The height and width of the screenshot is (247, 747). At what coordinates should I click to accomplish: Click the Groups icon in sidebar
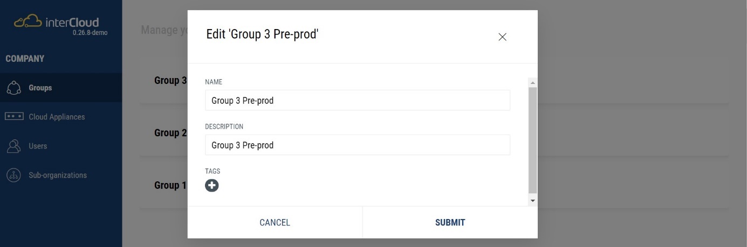pyautogui.click(x=14, y=88)
